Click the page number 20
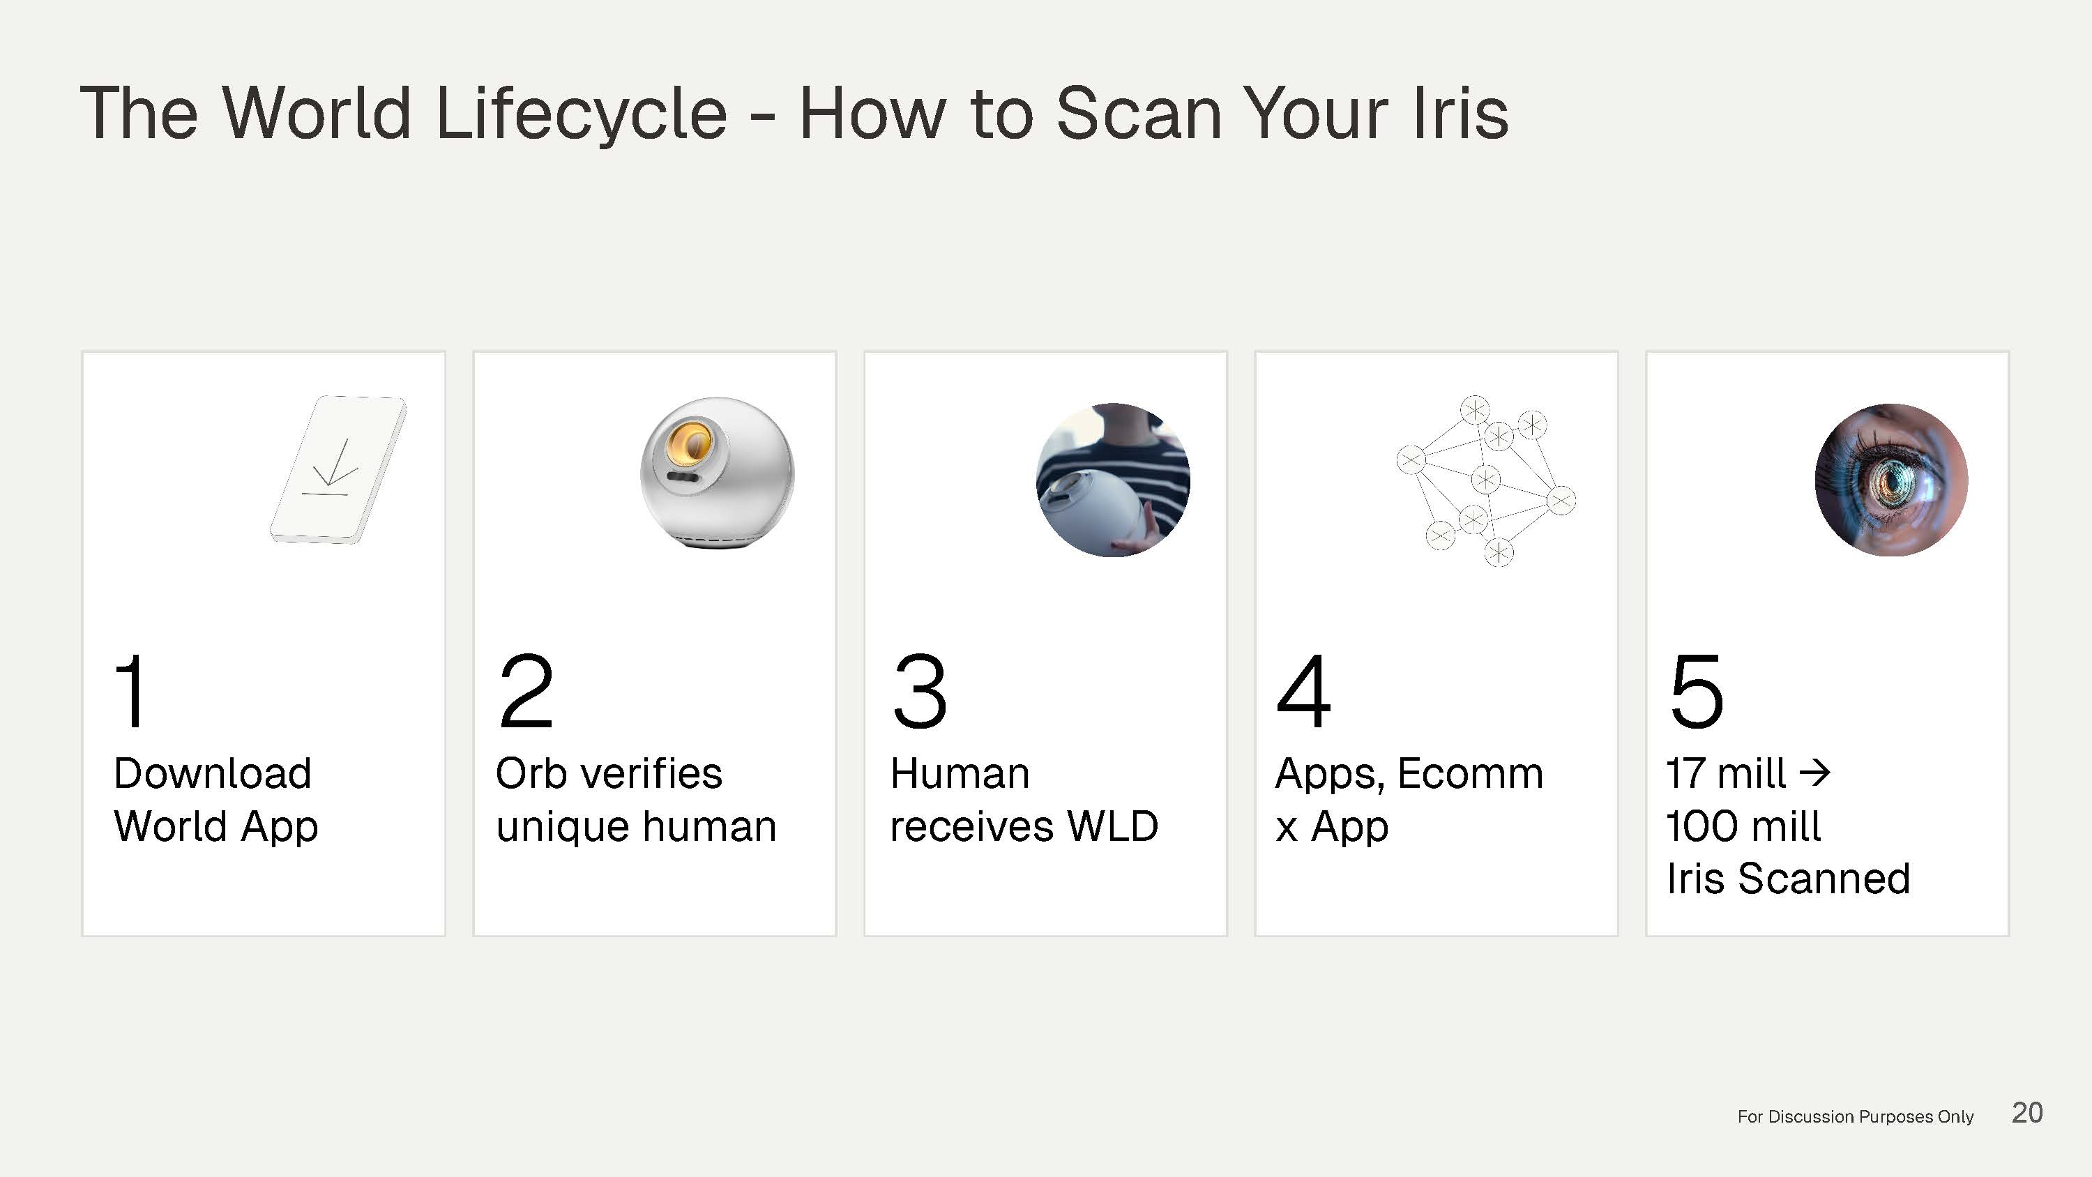Screen dimensions: 2092x1177 [2027, 1113]
